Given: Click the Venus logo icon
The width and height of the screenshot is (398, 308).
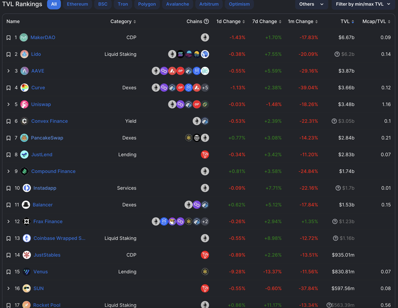Looking at the screenshot, I should (27, 272).
